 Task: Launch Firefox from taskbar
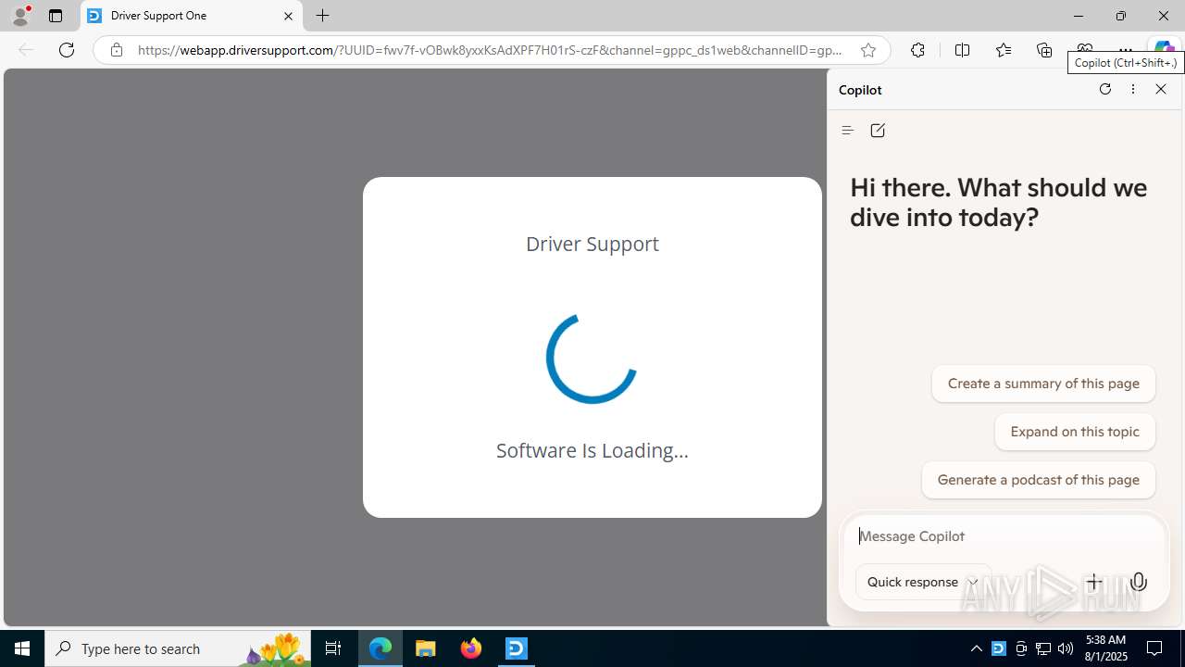coord(471,648)
